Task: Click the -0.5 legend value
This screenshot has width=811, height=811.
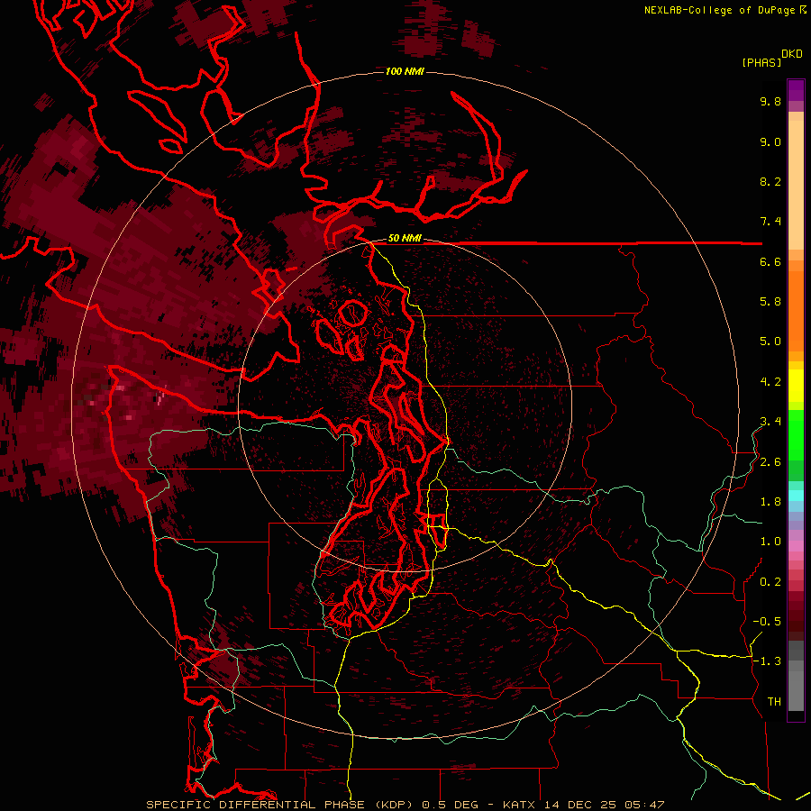Action: 767,622
